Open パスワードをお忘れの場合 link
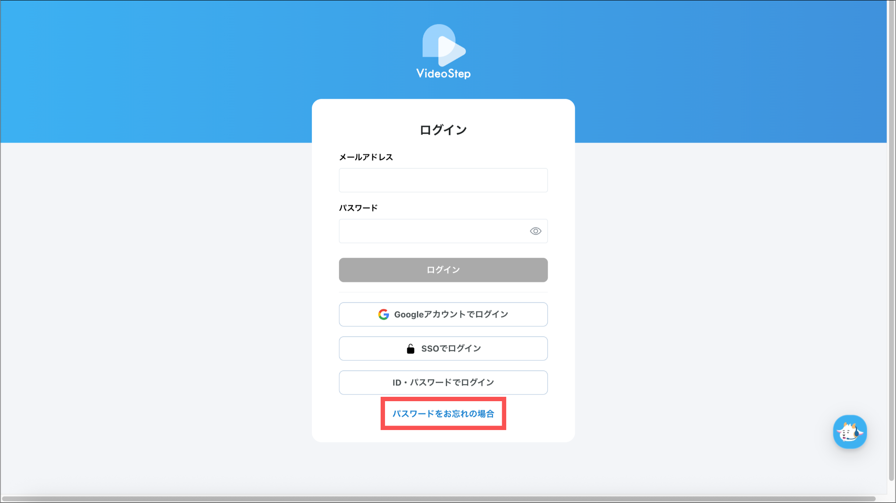 point(443,413)
